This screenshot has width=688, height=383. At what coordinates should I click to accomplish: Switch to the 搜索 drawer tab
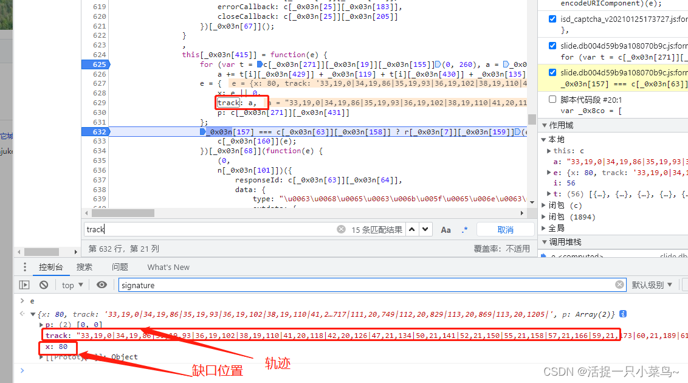84,267
